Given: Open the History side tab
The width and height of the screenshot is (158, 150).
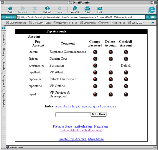Looking at the screenshot, I should [x=4, y=52].
